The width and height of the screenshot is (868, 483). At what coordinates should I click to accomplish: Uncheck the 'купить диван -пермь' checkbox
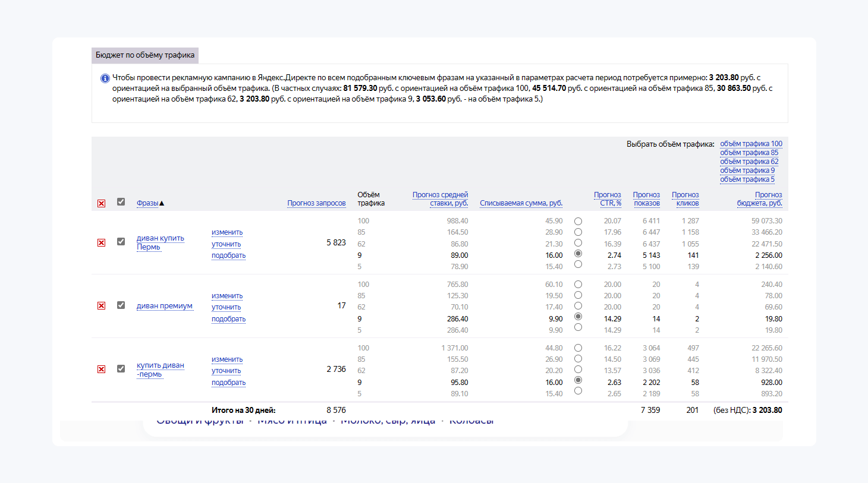121,368
